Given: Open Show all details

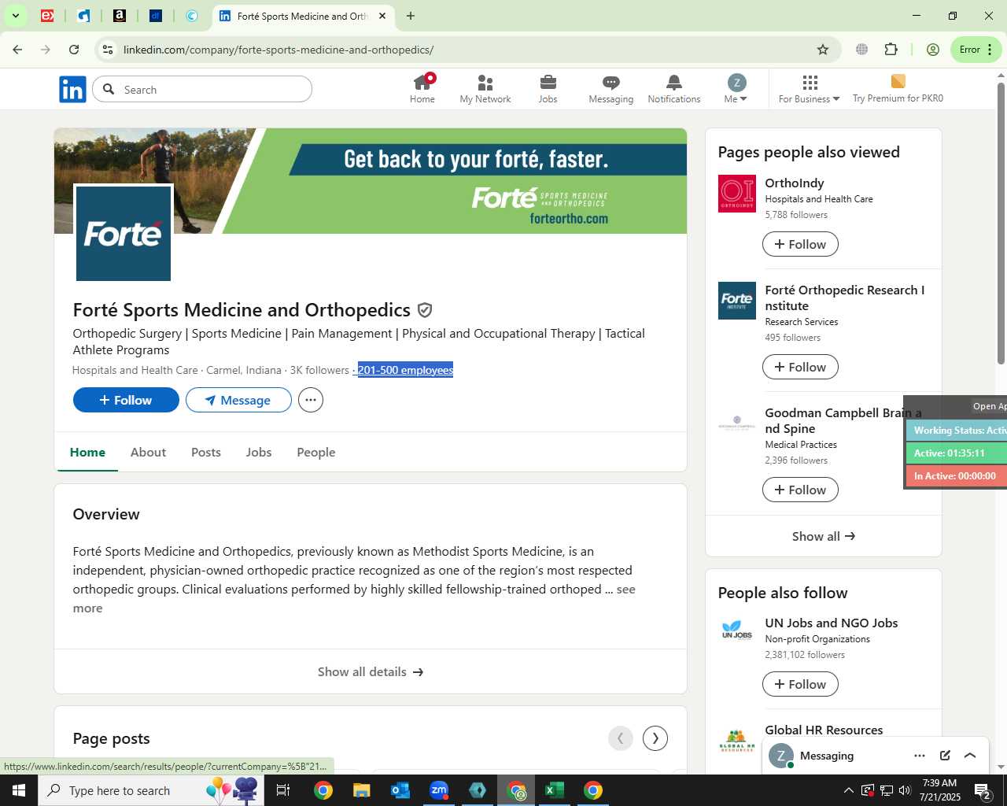Looking at the screenshot, I should (371, 671).
